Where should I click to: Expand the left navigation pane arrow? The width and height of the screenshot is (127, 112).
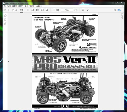coord(8,61)
